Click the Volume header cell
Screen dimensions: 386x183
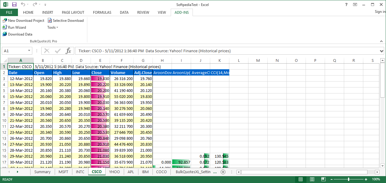(x=122, y=73)
